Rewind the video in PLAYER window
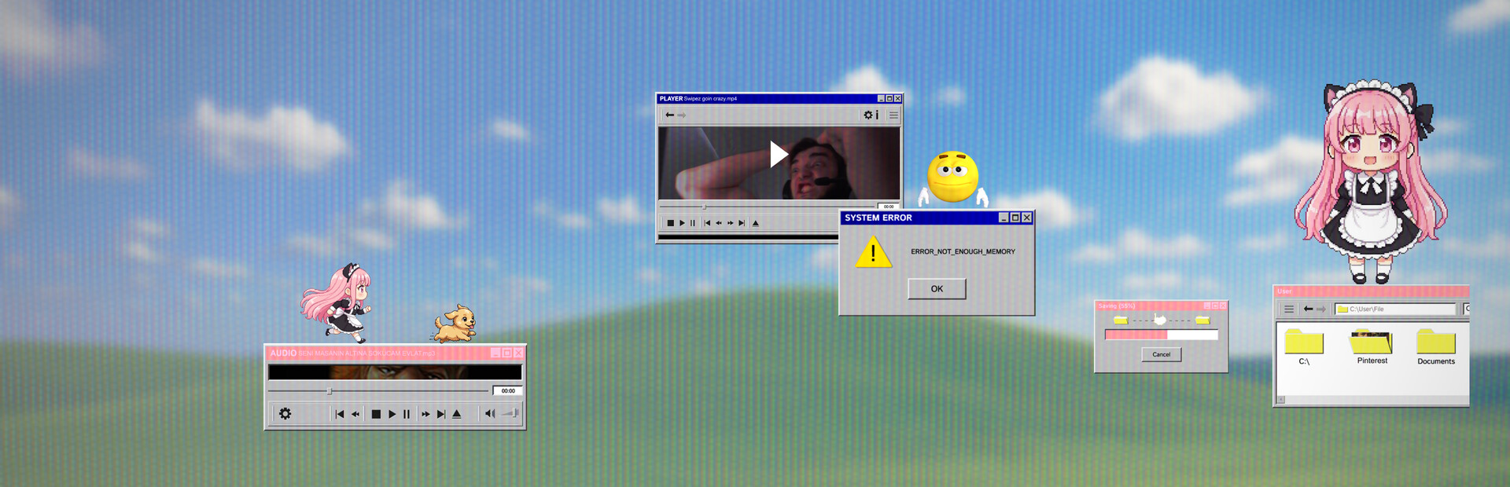This screenshot has width=1510, height=487. click(x=719, y=223)
